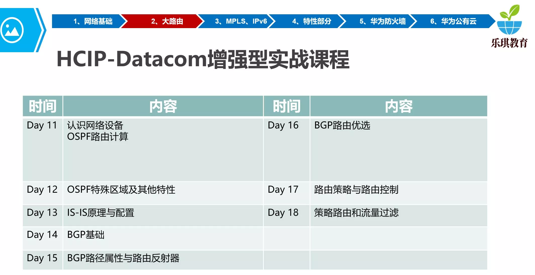Viewport: 535px width, 275px height.
Task: Choose the 5、华为防火墙 step arrow
Action: 382,21
